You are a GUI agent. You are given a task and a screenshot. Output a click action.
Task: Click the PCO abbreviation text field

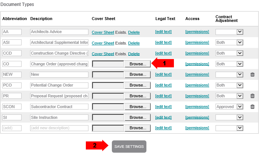click(12, 85)
